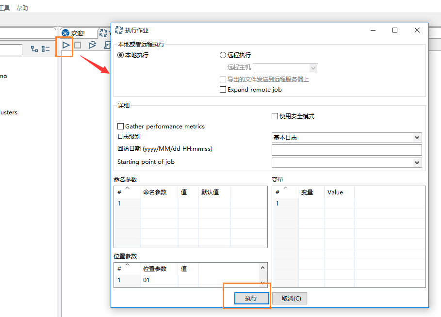Click the Run (play) icon in the toolbar

65,45
